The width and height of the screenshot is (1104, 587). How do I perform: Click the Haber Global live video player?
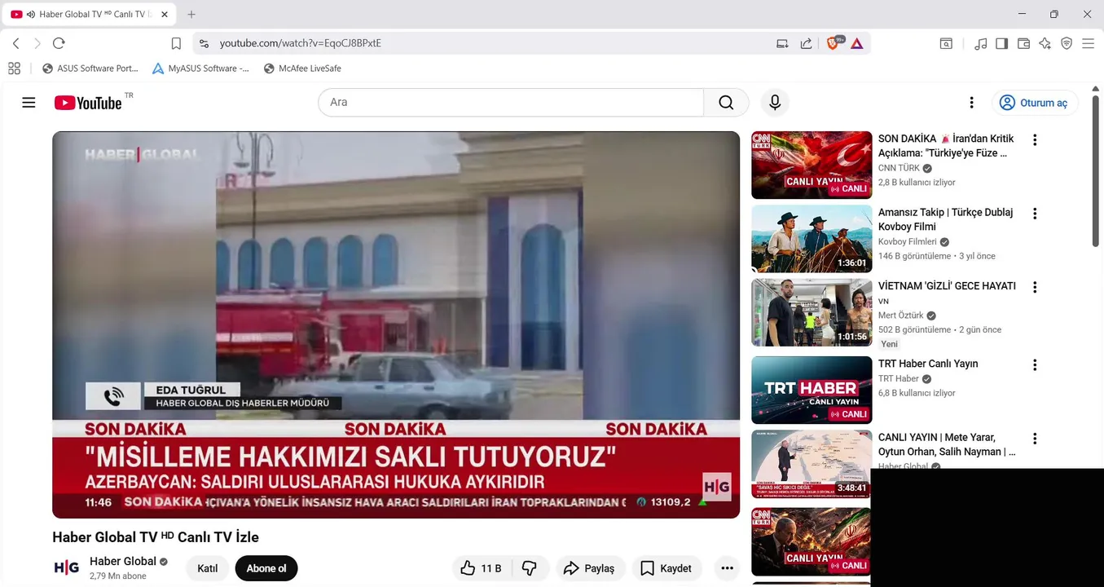pyautogui.click(x=396, y=324)
